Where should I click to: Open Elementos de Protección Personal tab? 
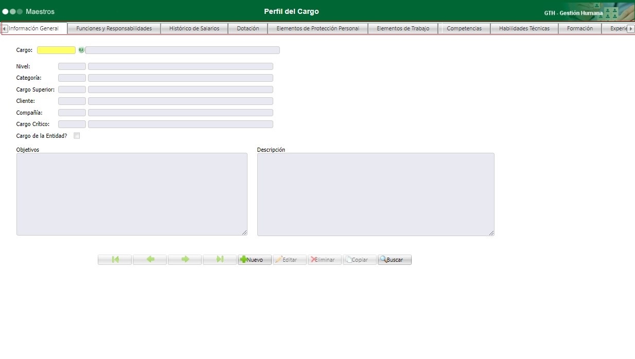click(318, 29)
